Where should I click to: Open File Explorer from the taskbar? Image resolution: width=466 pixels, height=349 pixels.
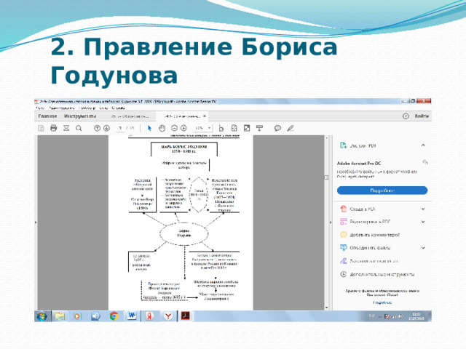(x=60, y=316)
